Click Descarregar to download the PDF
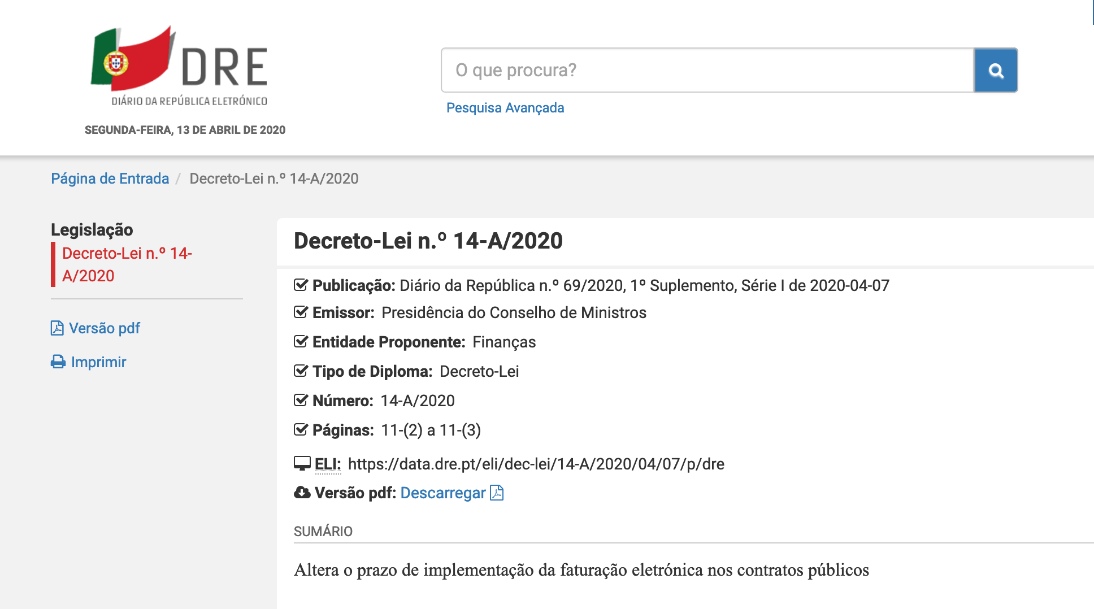Viewport: 1094px width, 609px height. [443, 493]
